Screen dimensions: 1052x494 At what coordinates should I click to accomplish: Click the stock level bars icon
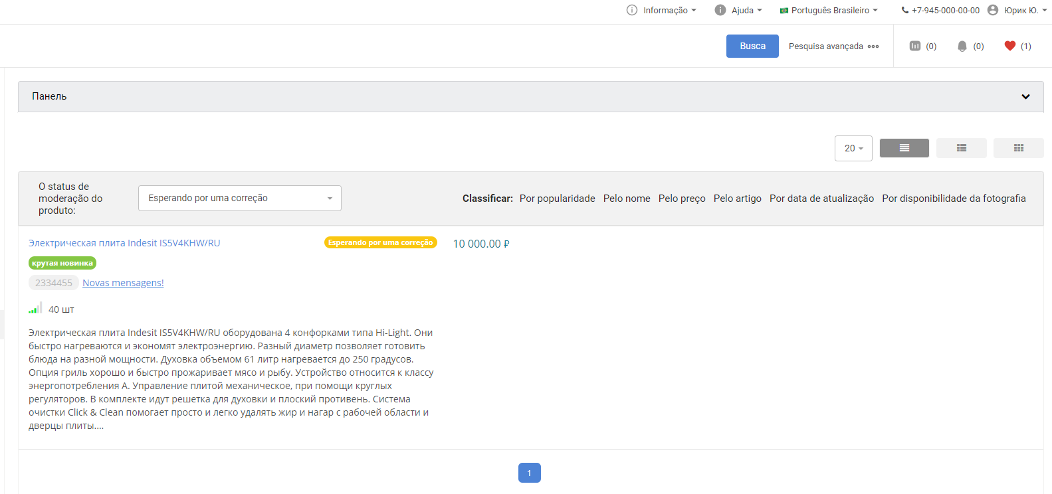35,308
